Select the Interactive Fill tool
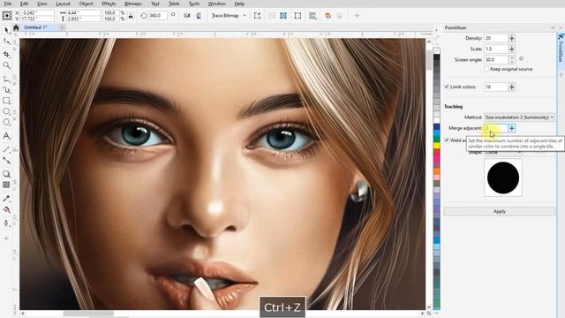The height and width of the screenshot is (318, 565). tap(6, 210)
